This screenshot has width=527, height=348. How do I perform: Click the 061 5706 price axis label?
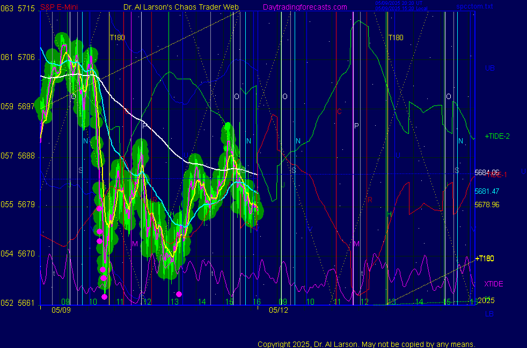(x=18, y=57)
